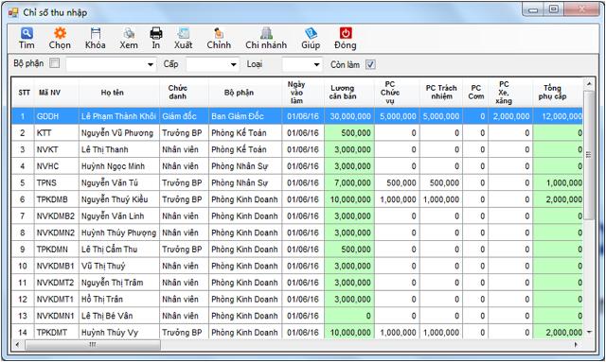Viewport: 606px width, 362px height.
Task: Click the Mã NV column header
Action: click(57, 93)
